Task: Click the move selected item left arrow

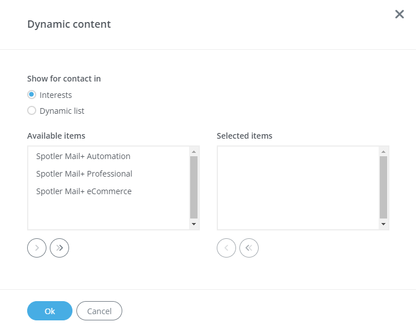Action: click(226, 247)
